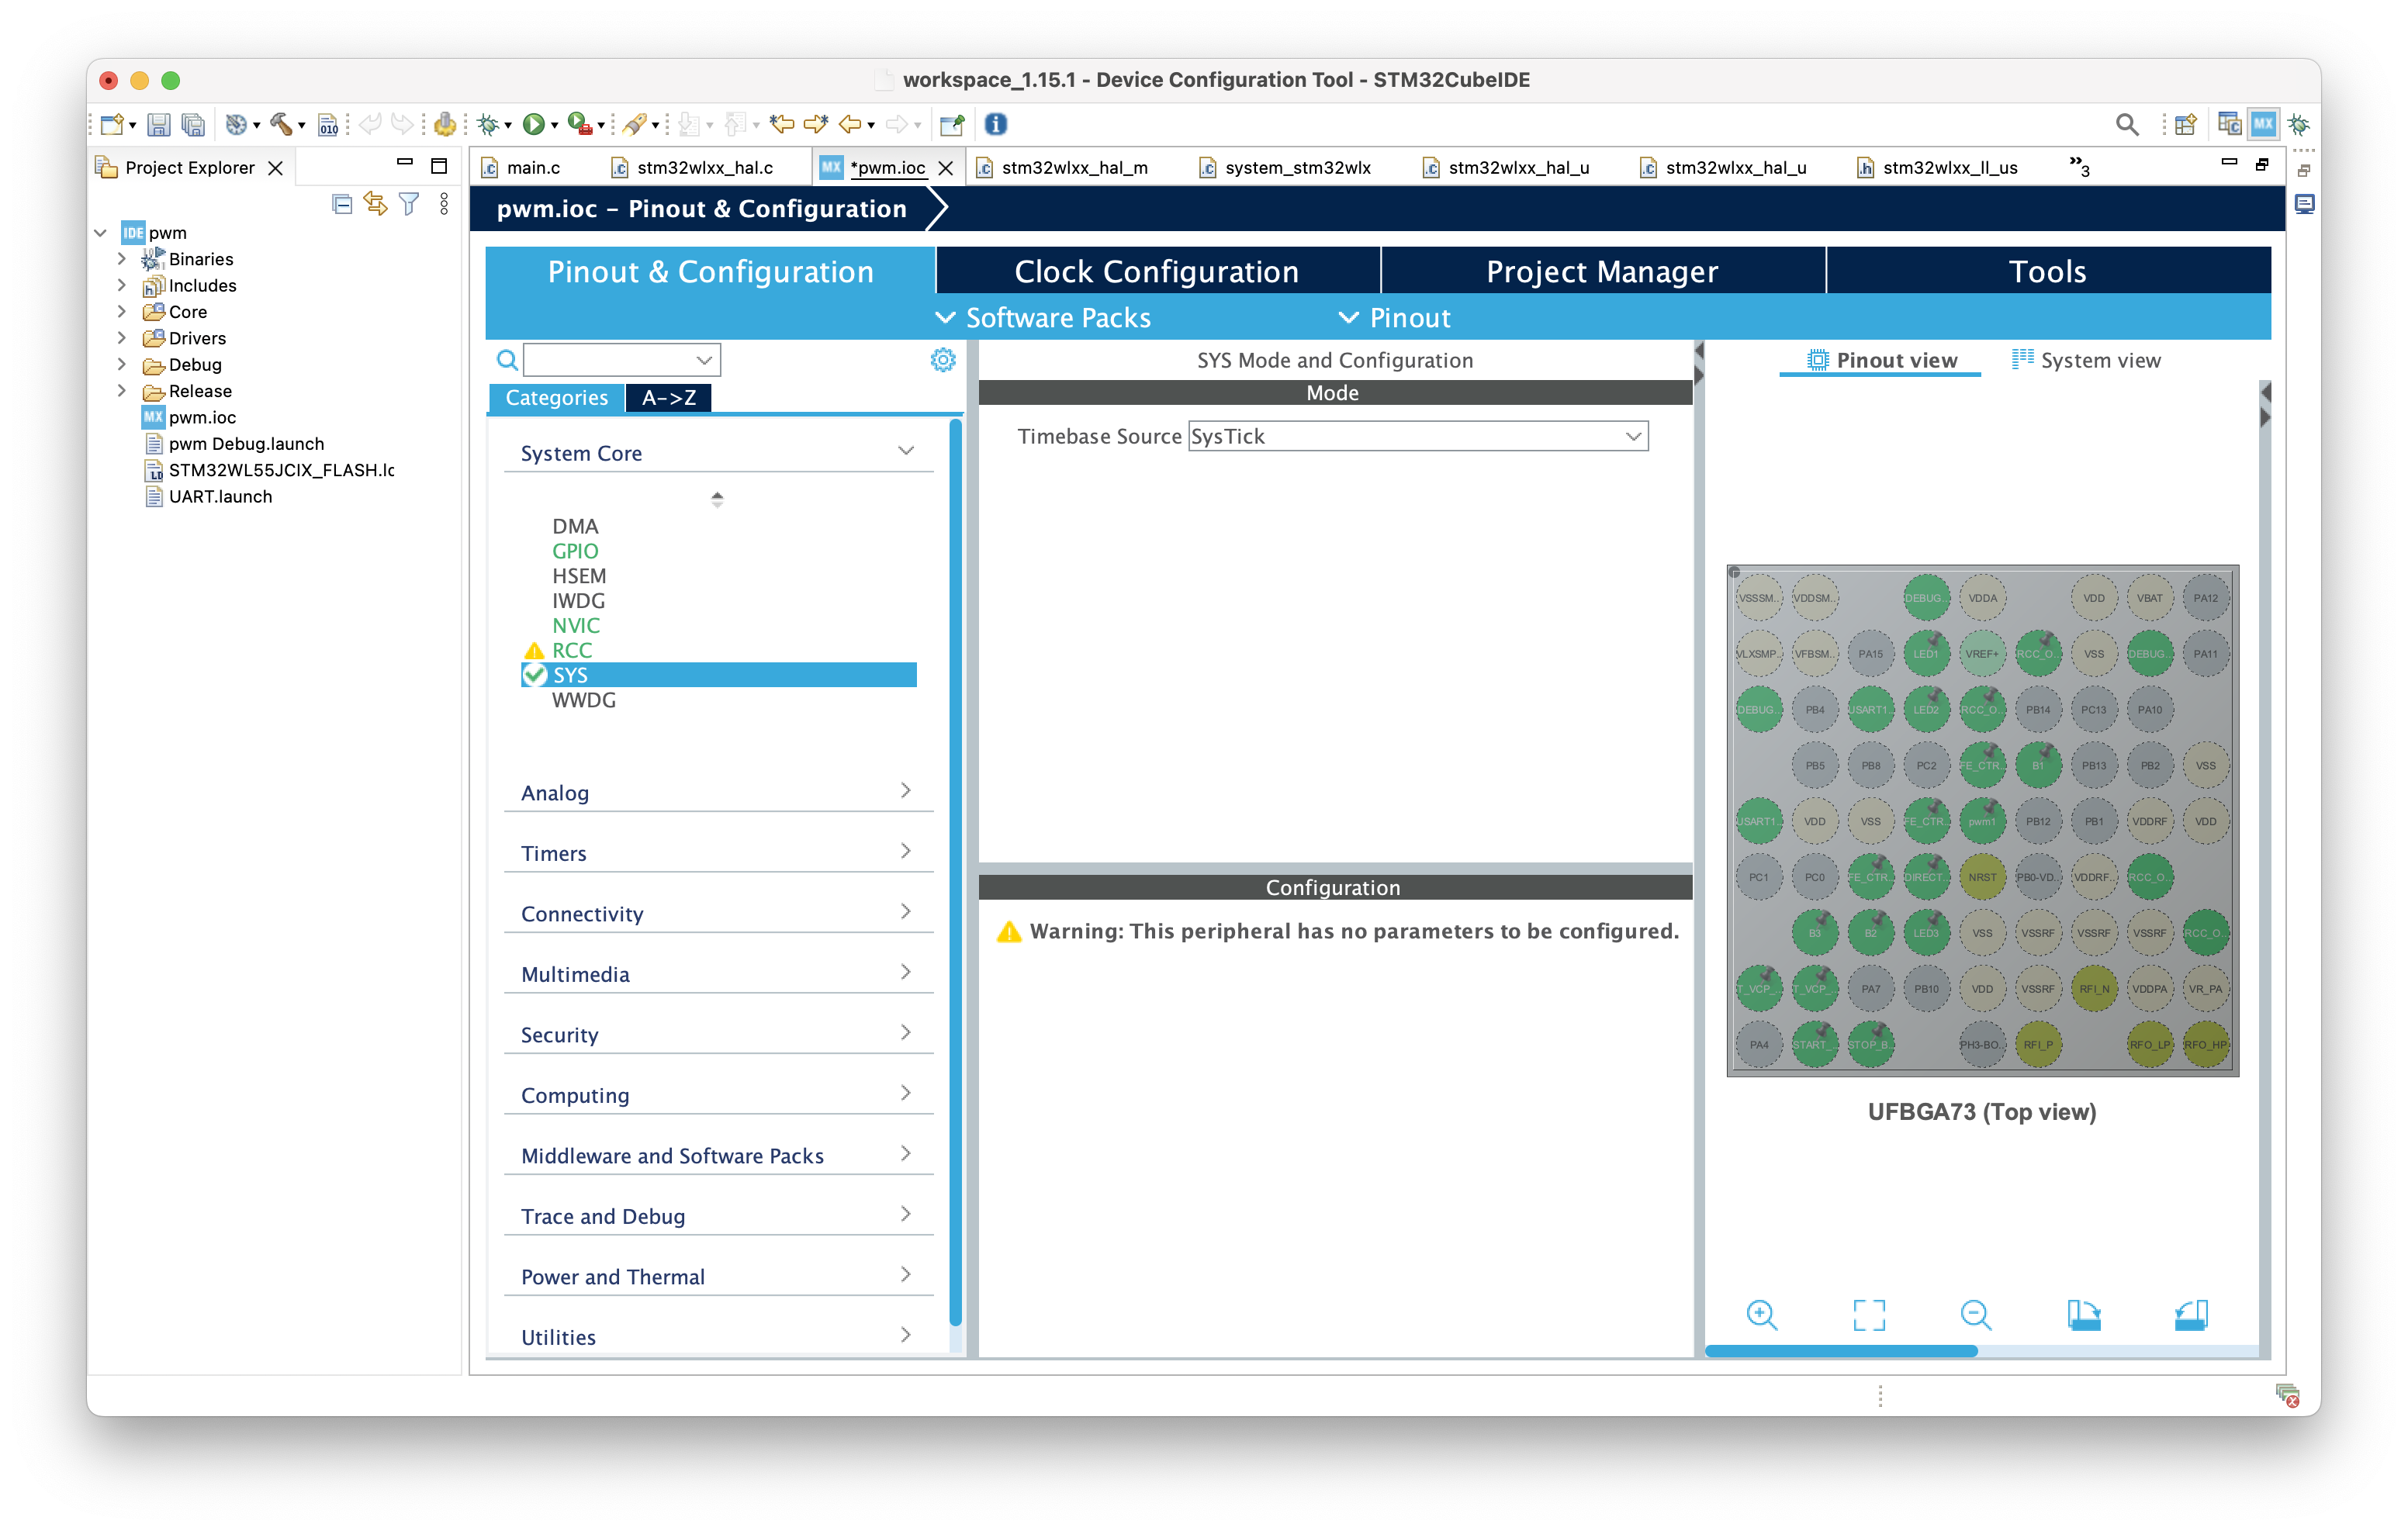Click the Debug bug toolbar icon
2408x1531 pixels.
coord(488,124)
